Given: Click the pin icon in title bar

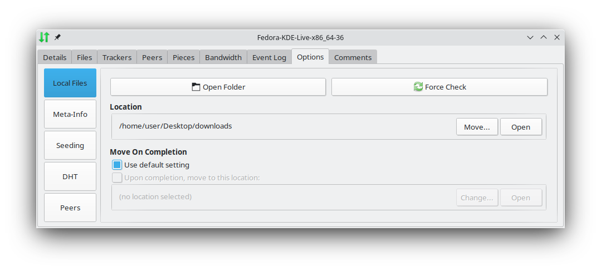Looking at the screenshot, I should pos(57,37).
